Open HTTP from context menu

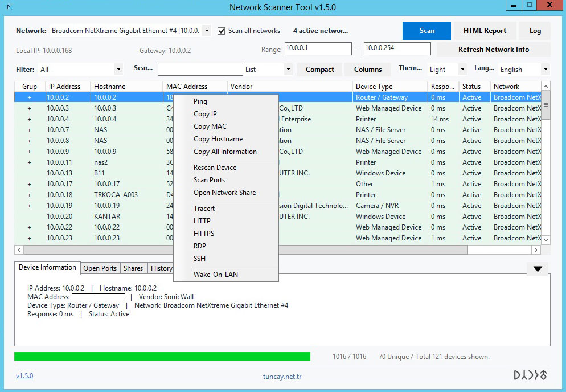226,220
